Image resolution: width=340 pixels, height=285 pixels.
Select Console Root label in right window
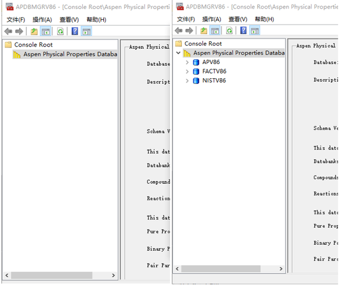[203, 44]
